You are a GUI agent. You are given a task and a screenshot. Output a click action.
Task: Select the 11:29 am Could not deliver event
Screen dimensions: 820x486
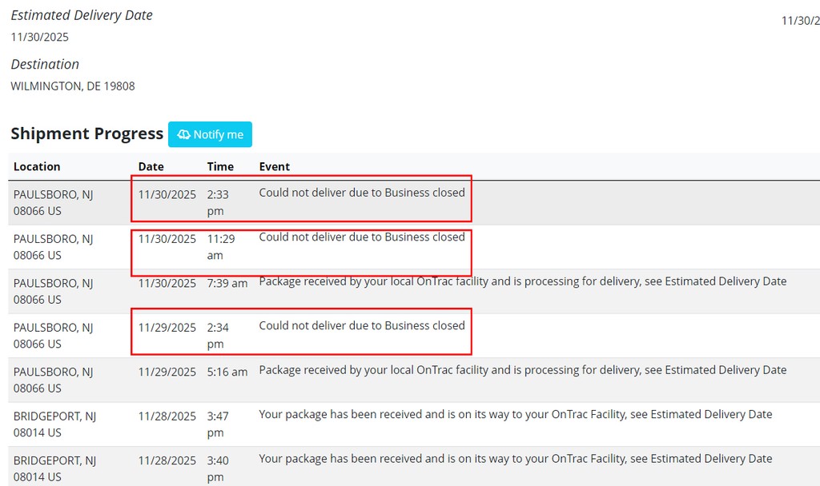pos(362,237)
